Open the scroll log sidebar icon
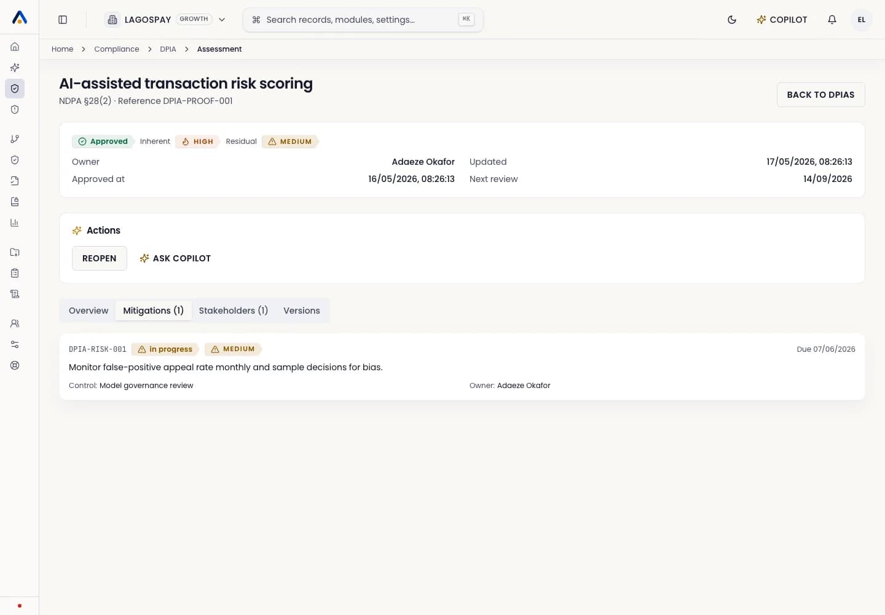 [15, 294]
